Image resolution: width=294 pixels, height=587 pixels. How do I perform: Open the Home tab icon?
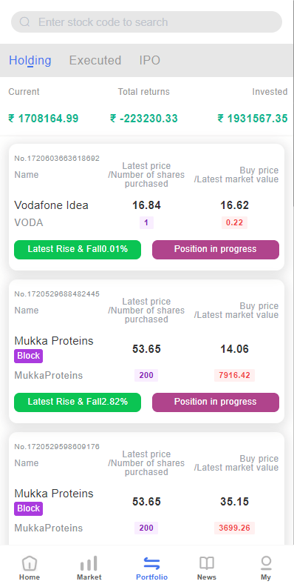pos(30,563)
